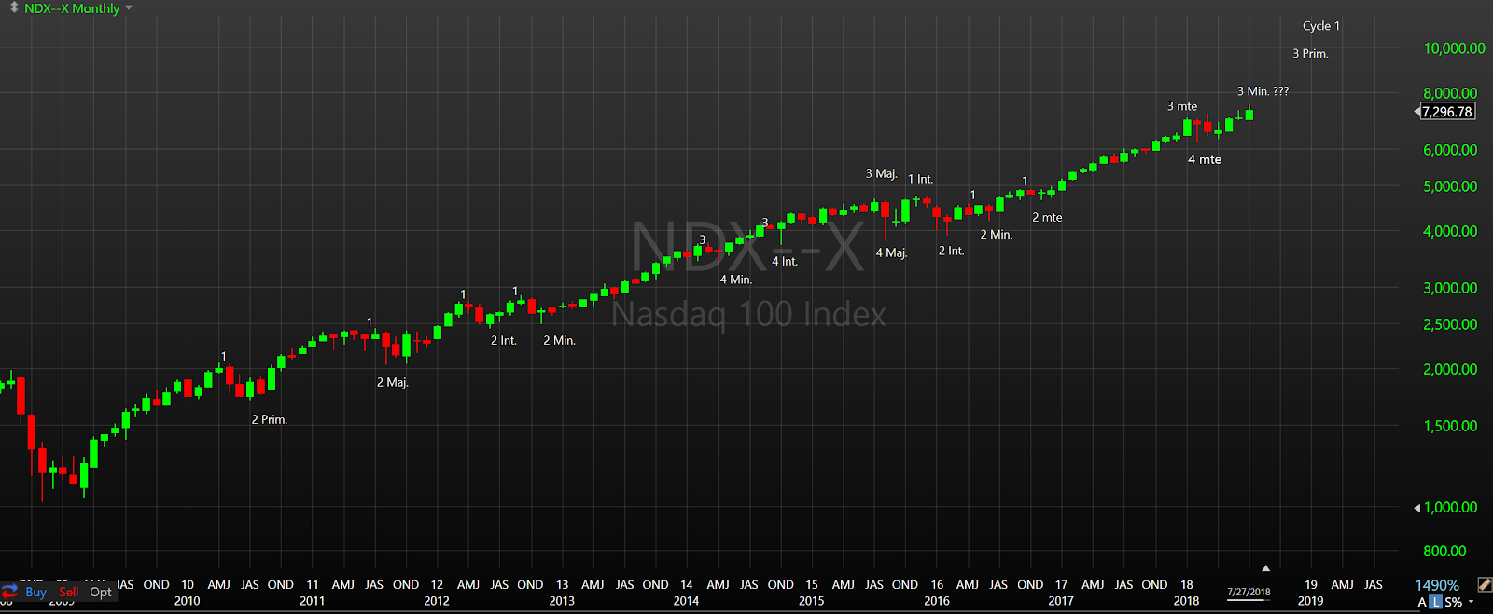Click the ruler drawing tool icon
The width and height of the screenshot is (1493, 614).
click(1484, 584)
